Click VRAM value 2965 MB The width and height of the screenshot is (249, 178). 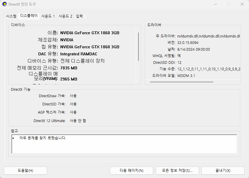click(x=68, y=79)
